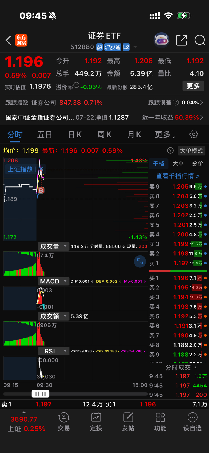The width and height of the screenshot is (209, 453).
Task: Select the 千档 order book tab
Action: point(158,164)
